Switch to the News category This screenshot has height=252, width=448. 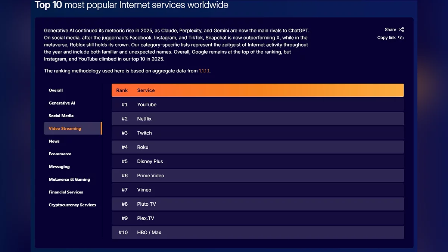pyautogui.click(x=54, y=141)
